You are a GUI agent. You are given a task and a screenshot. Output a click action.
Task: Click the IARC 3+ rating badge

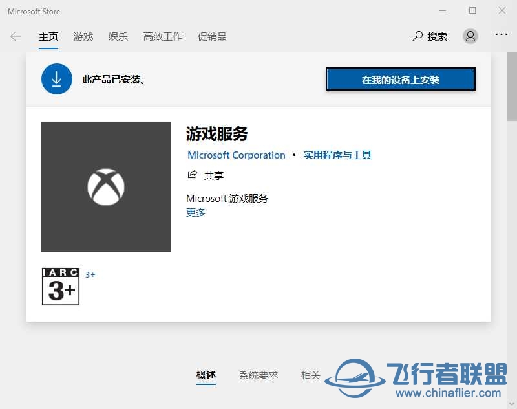(61, 286)
